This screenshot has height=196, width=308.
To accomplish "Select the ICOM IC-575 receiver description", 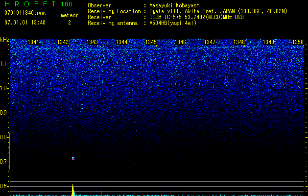I will pyautogui.click(x=196, y=17).
